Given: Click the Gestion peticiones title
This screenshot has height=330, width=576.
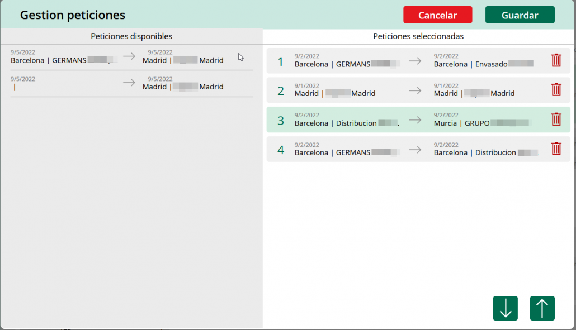Looking at the screenshot, I should [x=73, y=15].
